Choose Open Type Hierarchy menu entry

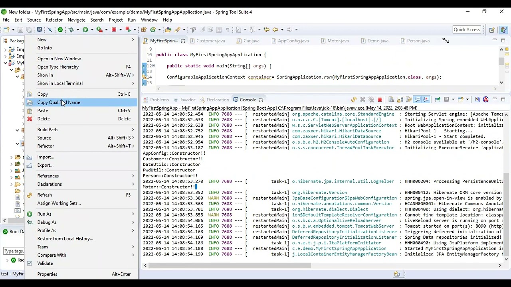pyautogui.click(x=81, y=67)
